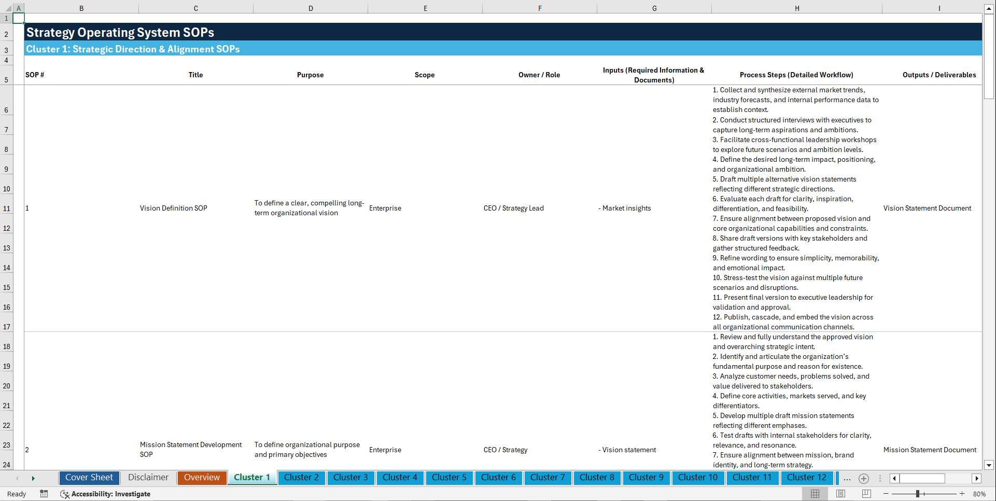Switch to the Cluster 11 sheet

[752, 478]
